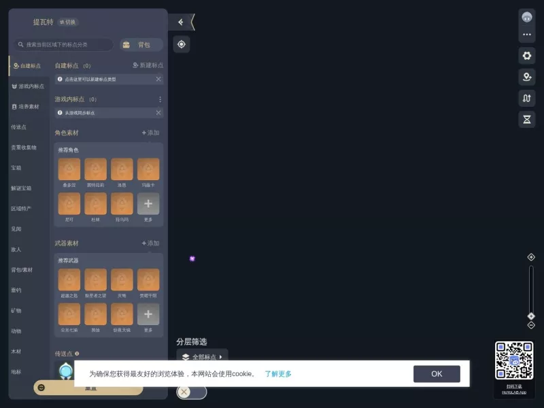
Task: Collapse the side panel with the arrow
Action: pyautogui.click(x=181, y=22)
